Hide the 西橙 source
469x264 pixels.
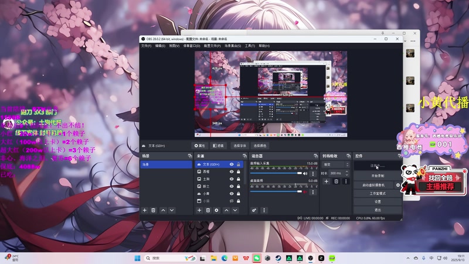(232, 171)
